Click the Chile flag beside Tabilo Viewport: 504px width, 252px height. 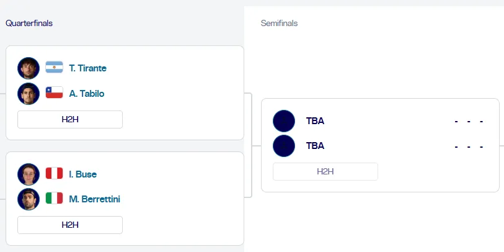pos(55,94)
